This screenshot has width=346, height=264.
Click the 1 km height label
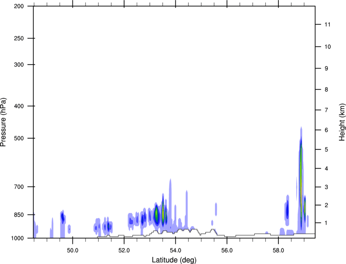(326, 223)
